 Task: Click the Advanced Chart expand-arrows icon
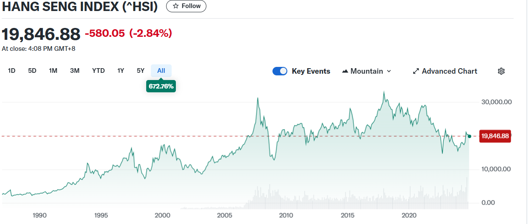click(416, 71)
